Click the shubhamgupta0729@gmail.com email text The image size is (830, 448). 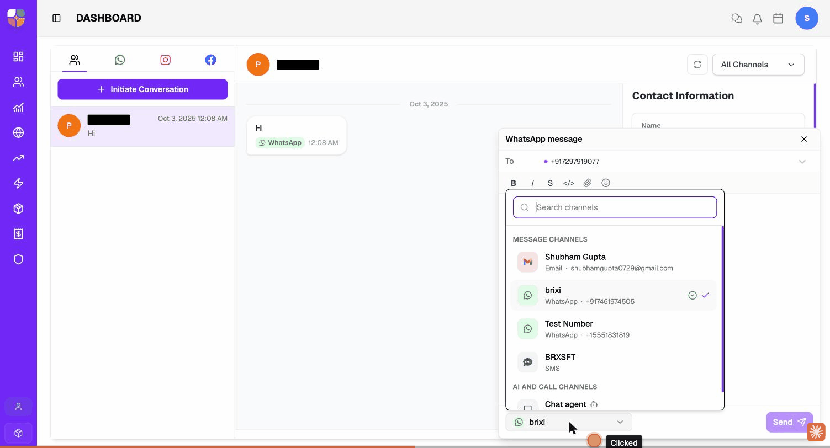click(x=622, y=268)
